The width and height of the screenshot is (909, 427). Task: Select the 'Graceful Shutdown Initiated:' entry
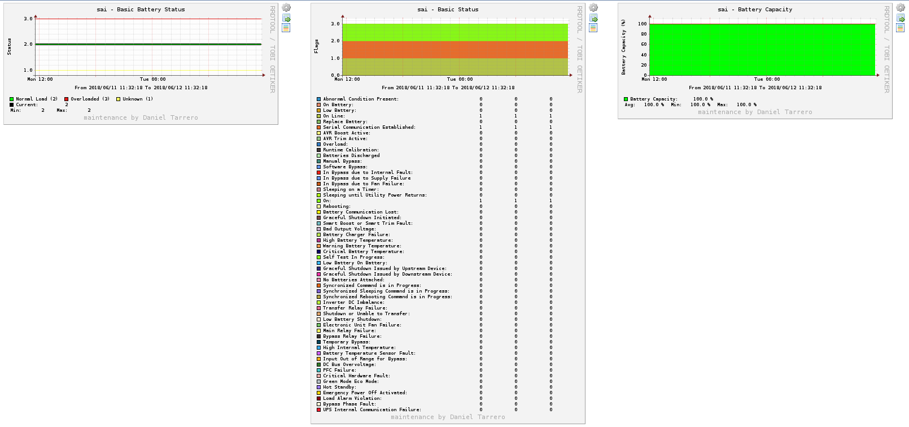pyautogui.click(x=435, y=217)
